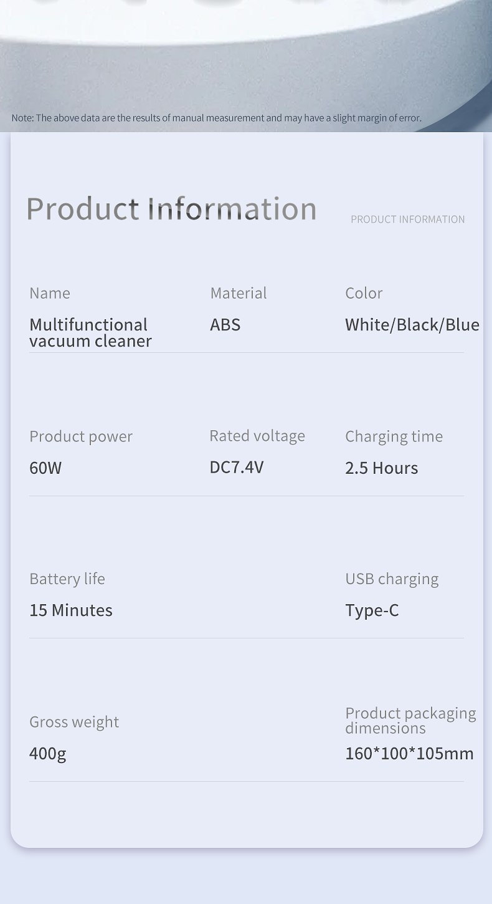Select the Type-C USB charging value
Image resolution: width=492 pixels, height=904 pixels.
(372, 610)
